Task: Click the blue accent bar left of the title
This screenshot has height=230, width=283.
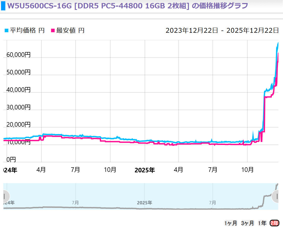Action: pos(3,6)
